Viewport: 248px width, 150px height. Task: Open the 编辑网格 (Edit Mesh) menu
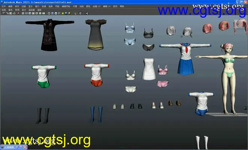click(66, 6)
